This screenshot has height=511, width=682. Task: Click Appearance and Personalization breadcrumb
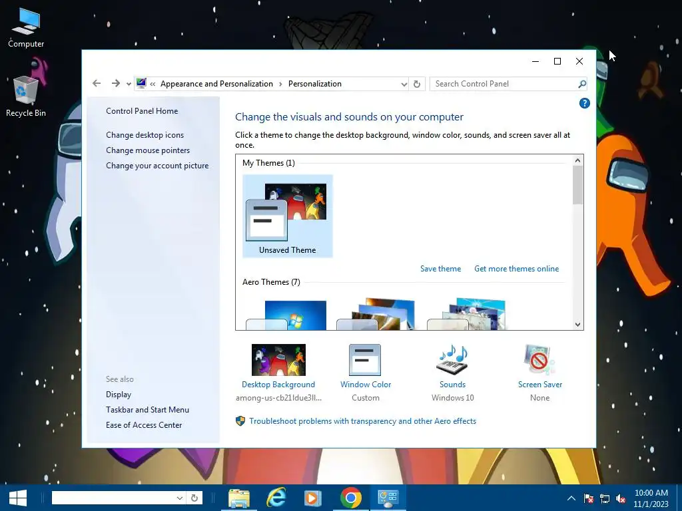coord(216,84)
